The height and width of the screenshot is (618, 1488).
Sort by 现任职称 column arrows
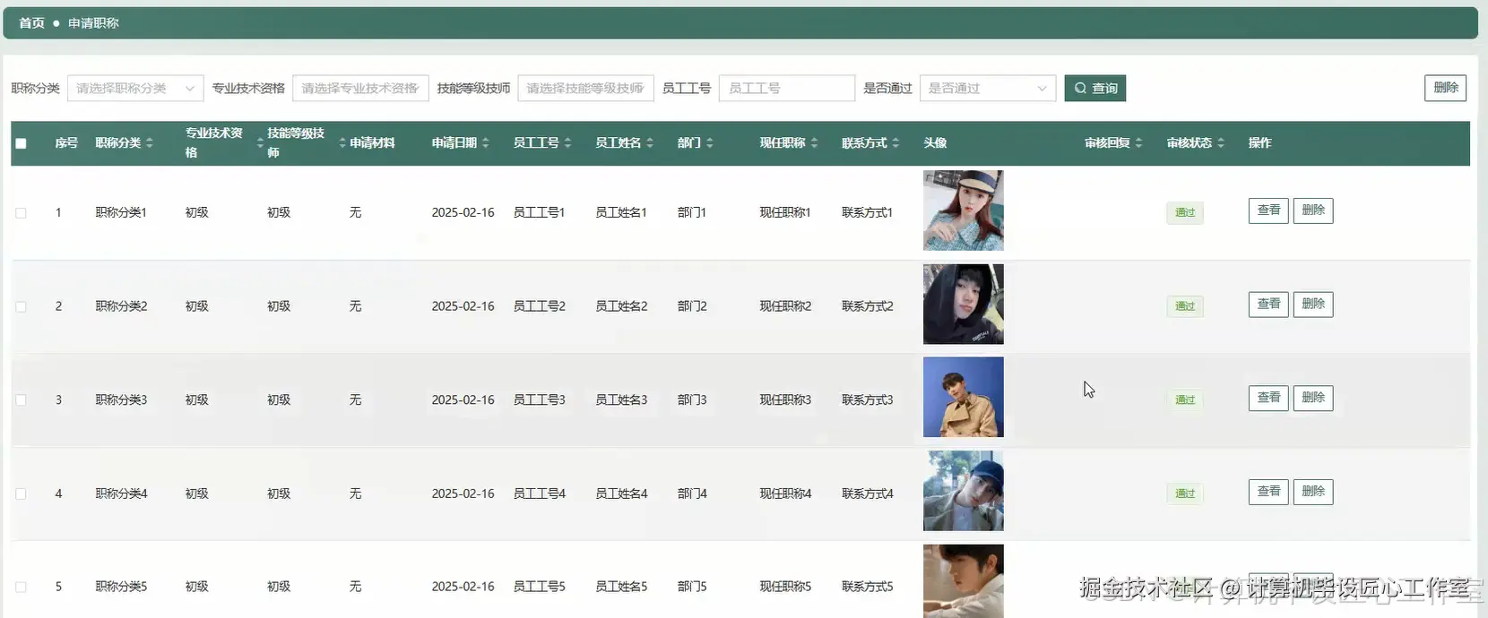click(x=814, y=143)
